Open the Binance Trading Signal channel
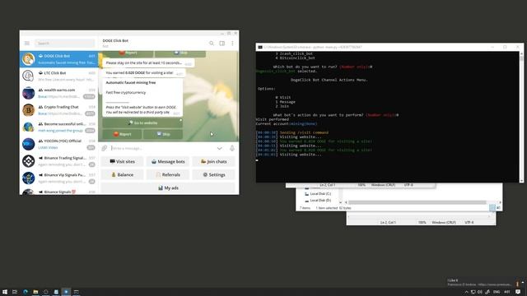The height and width of the screenshot is (296, 527). tap(58, 161)
